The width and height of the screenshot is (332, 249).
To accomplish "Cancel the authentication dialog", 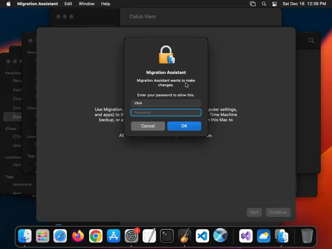I will tap(148, 126).
